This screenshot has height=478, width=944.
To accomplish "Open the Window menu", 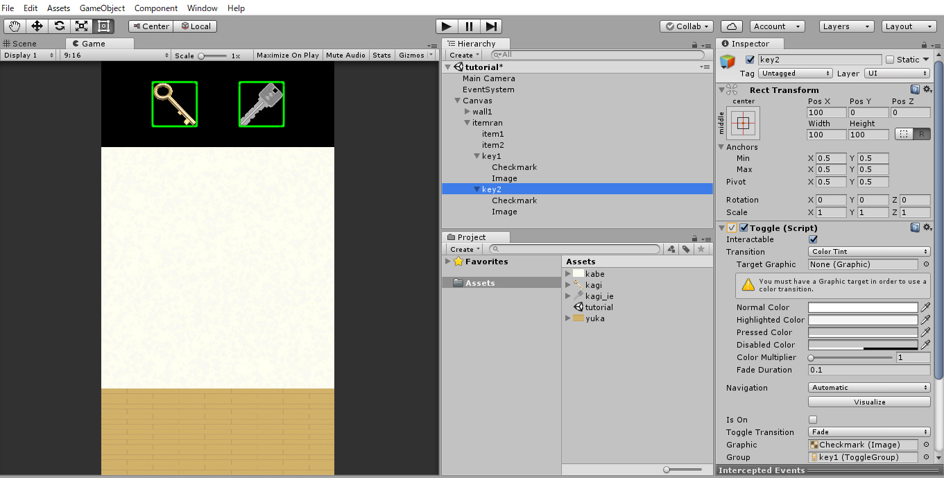I will pyautogui.click(x=202, y=8).
